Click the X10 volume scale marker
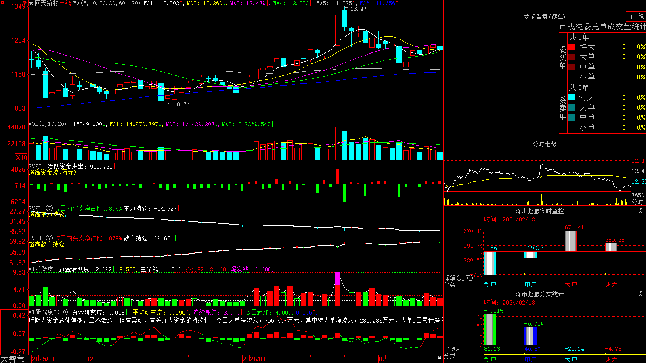The width and height of the screenshot is (646, 363). 21,158
